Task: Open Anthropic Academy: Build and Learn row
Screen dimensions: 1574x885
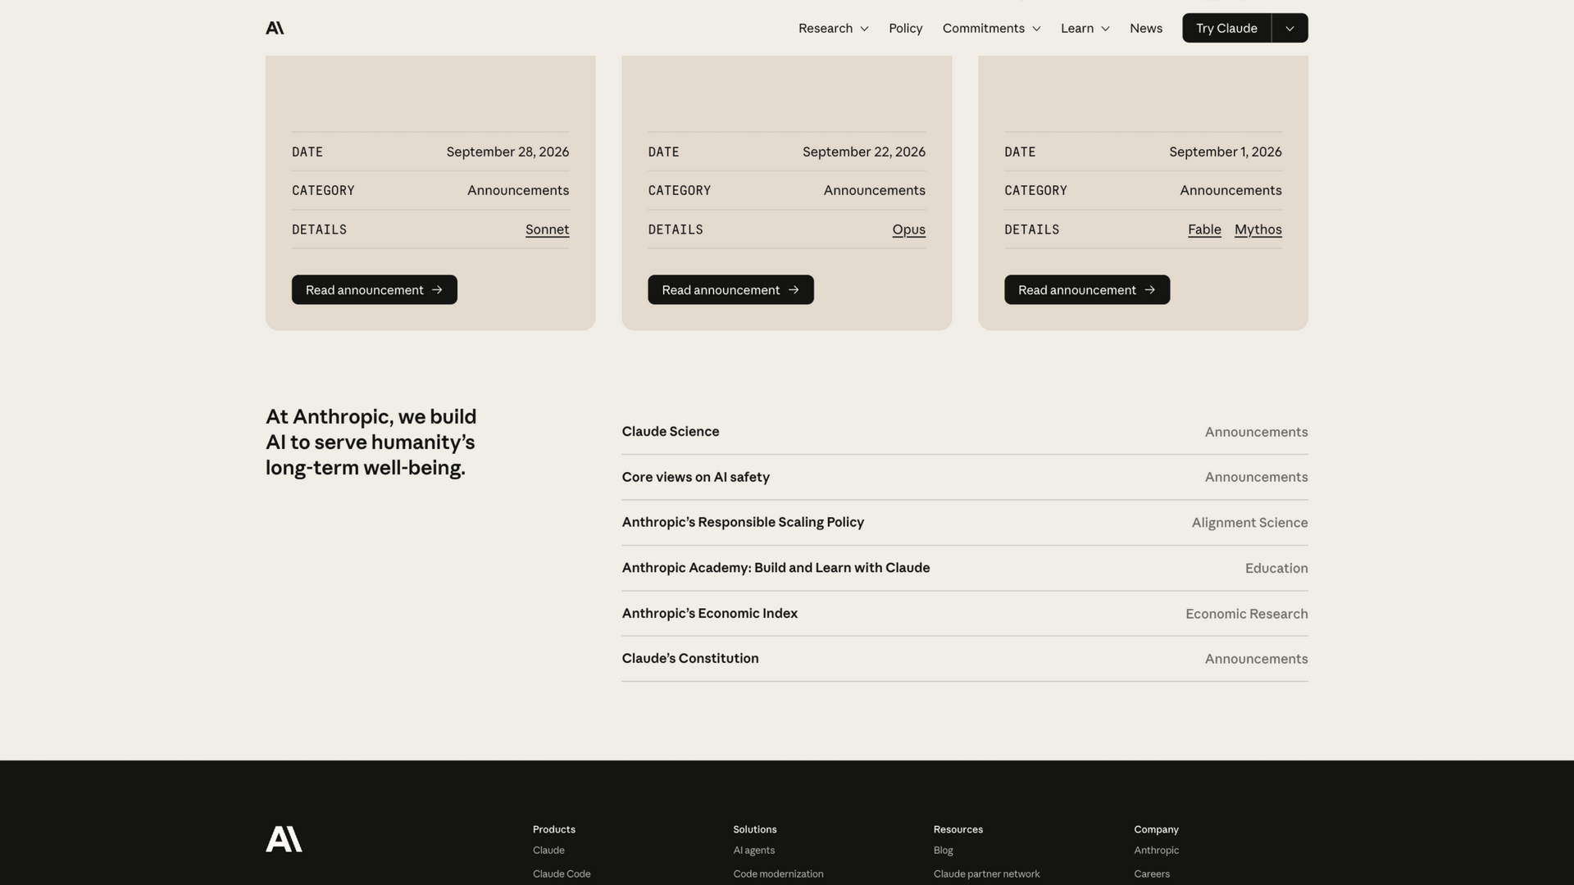Action: click(x=965, y=568)
